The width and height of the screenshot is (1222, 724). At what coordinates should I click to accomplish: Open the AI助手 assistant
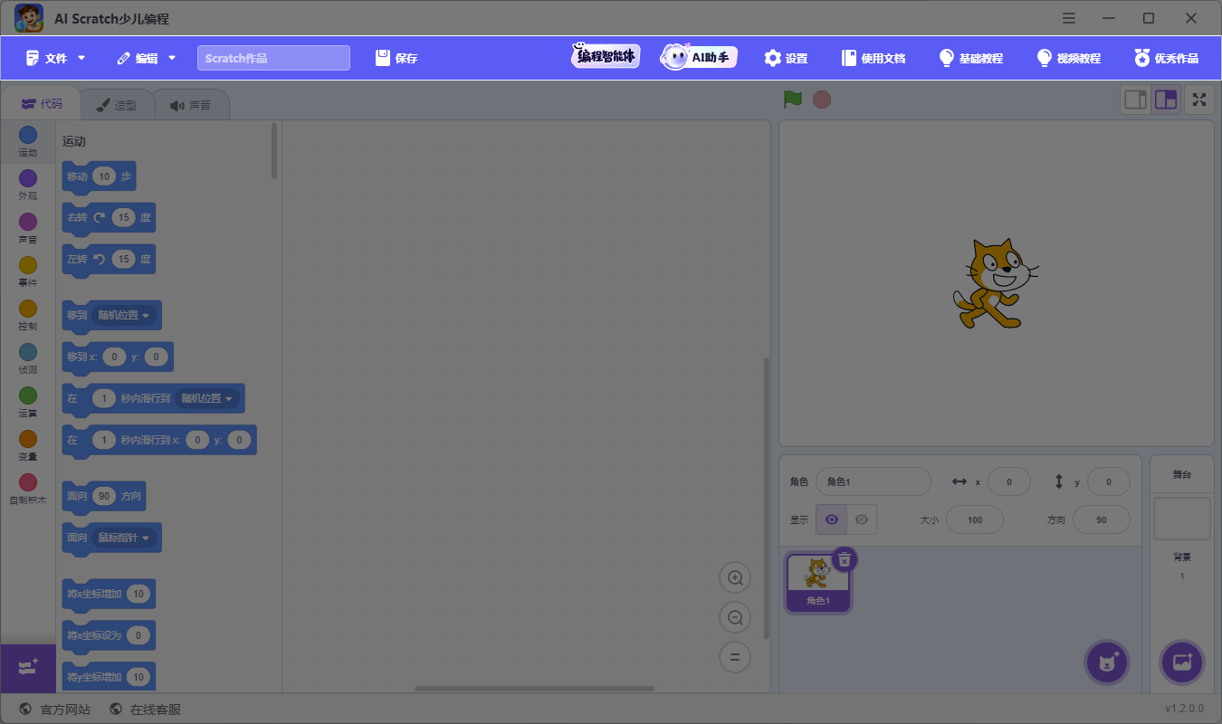(x=698, y=57)
